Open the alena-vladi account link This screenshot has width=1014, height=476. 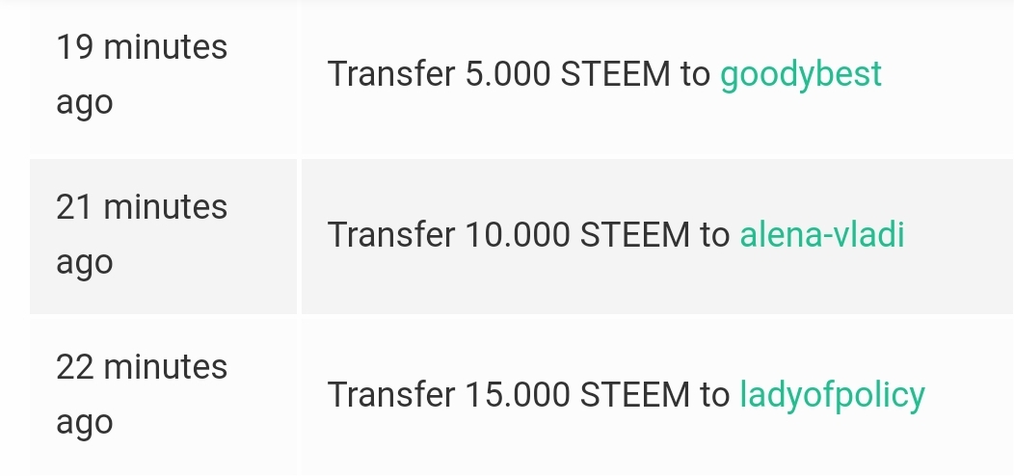[x=822, y=234]
